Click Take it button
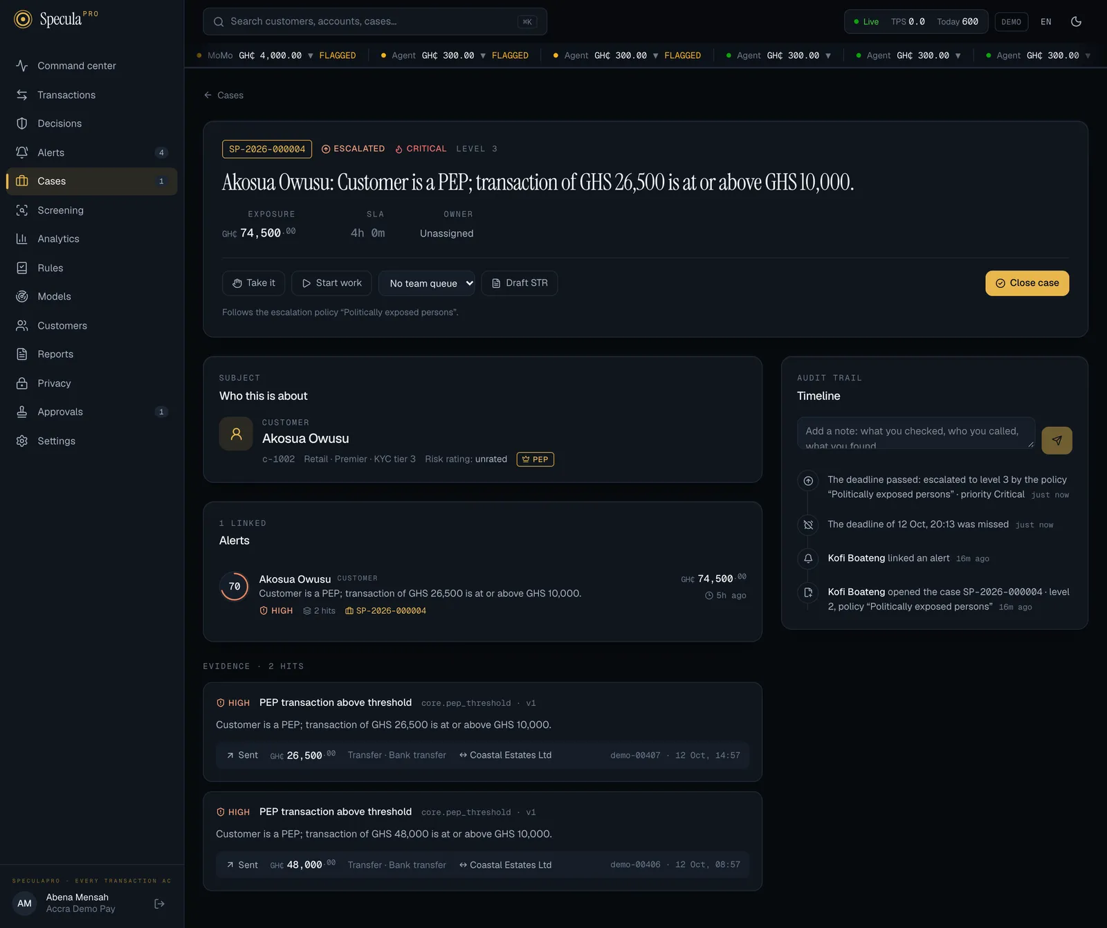1107x928 pixels. click(x=254, y=283)
